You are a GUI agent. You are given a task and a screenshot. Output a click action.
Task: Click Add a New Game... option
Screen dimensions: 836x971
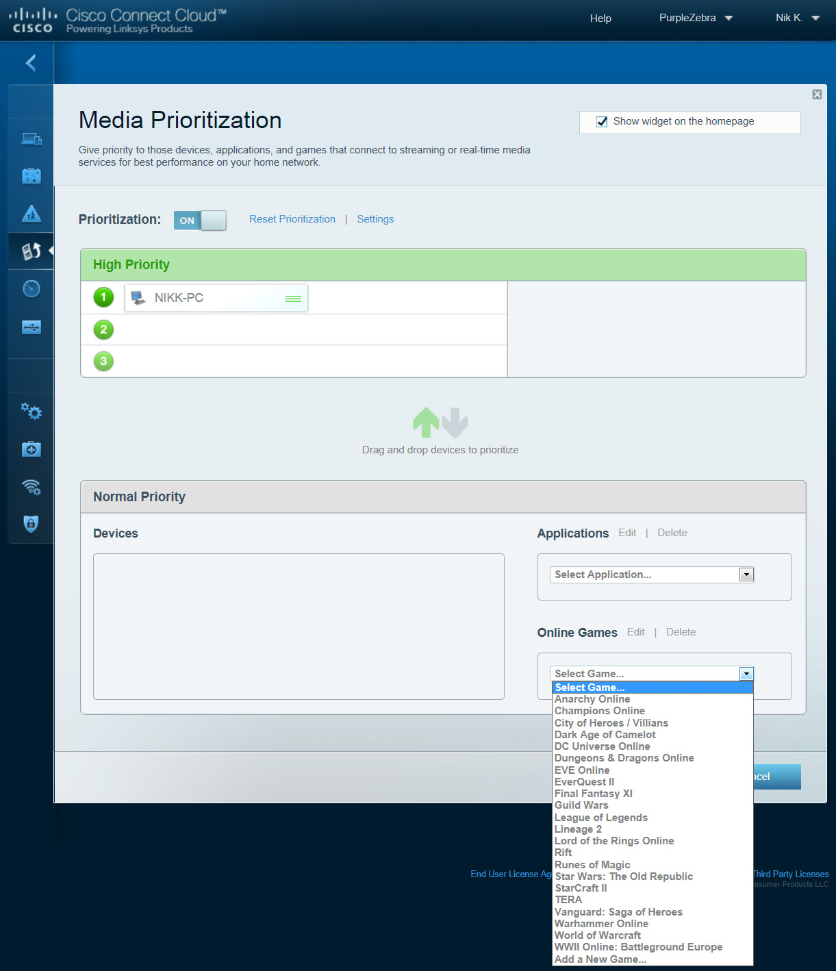click(653, 959)
